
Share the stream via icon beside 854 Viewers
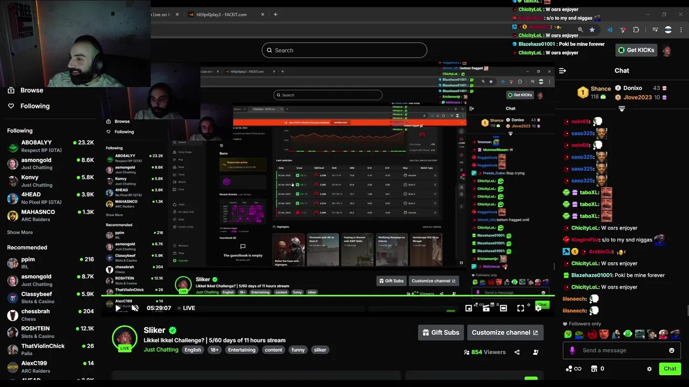(517, 353)
